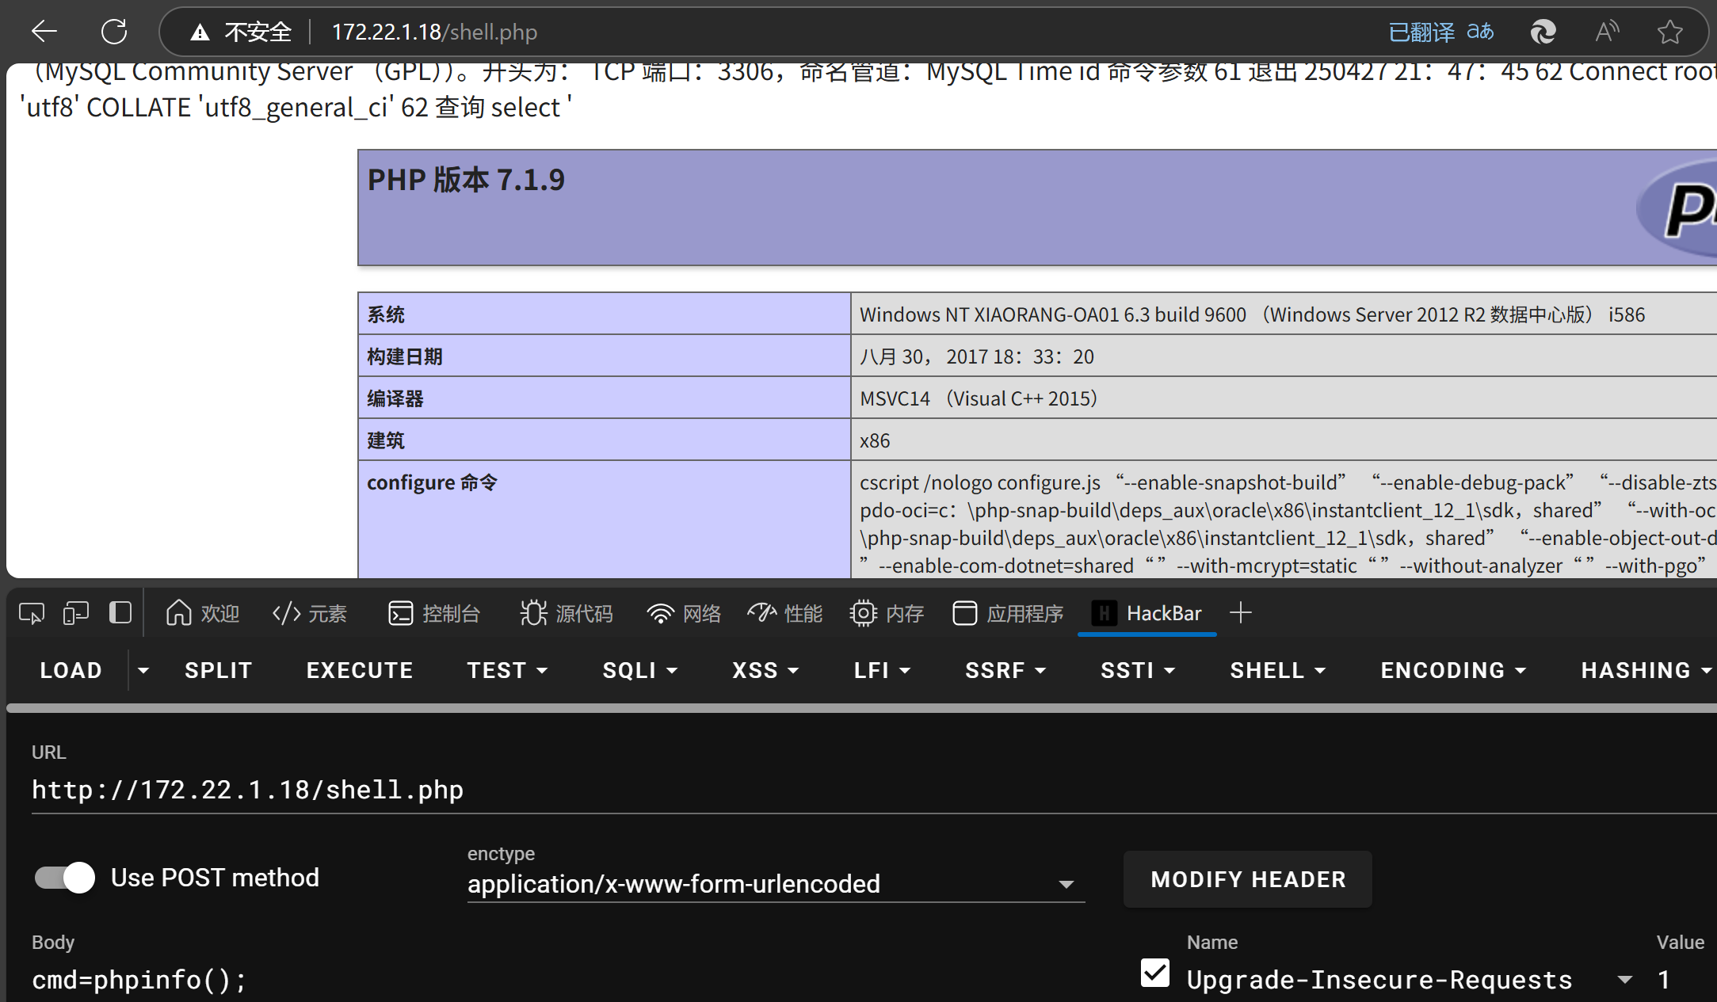Viewport: 1717px width, 1002px height.
Task: Open the Copilot swirl icon in the address bar
Action: click(1543, 32)
